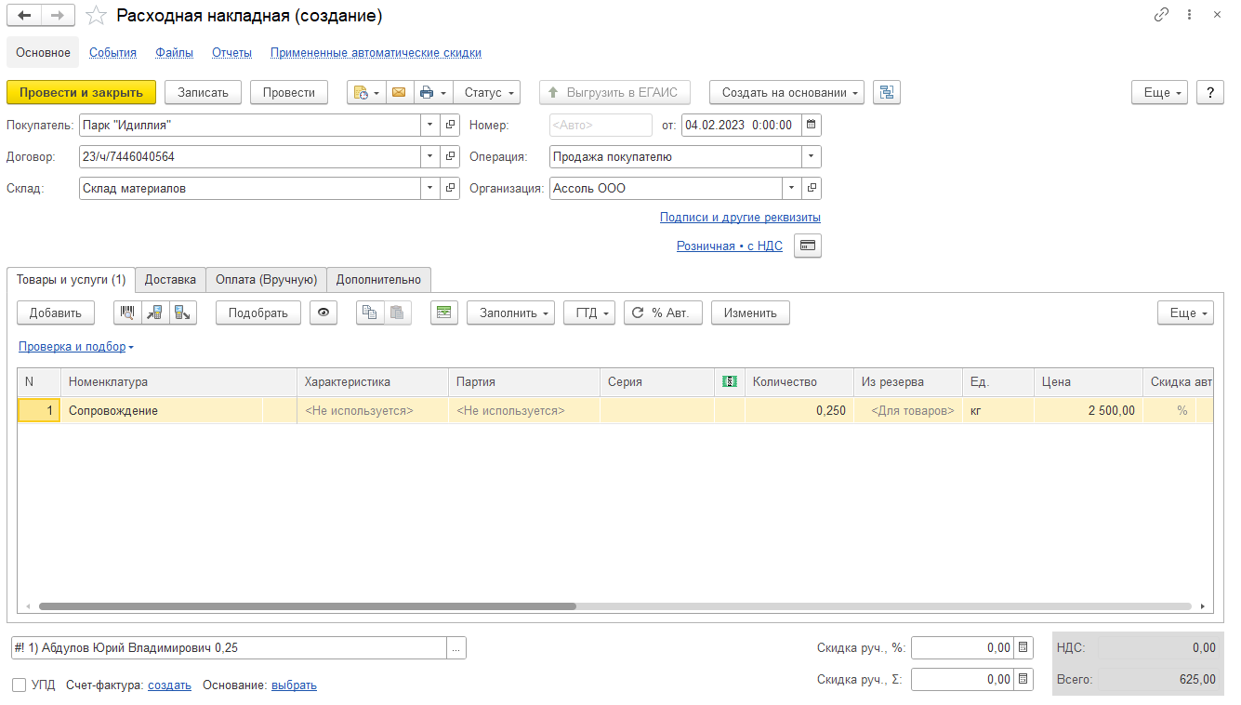Viewport: 1241px width, 705px height.
Task: Open the help question mark button
Action: tap(1209, 92)
